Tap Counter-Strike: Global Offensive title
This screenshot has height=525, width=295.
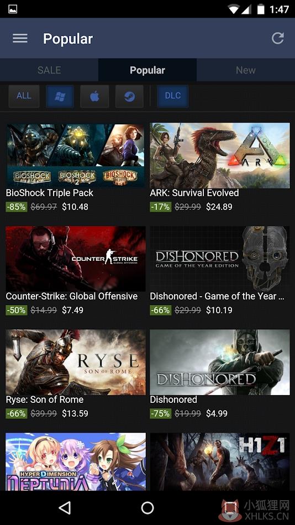click(72, 296)
